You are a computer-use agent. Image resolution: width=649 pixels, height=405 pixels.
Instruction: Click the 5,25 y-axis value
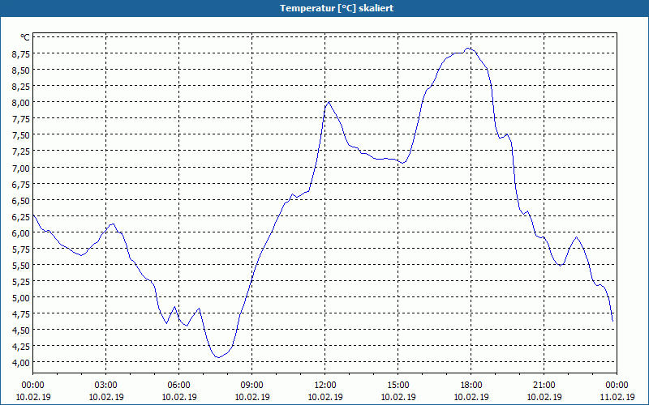click(22, 281)
